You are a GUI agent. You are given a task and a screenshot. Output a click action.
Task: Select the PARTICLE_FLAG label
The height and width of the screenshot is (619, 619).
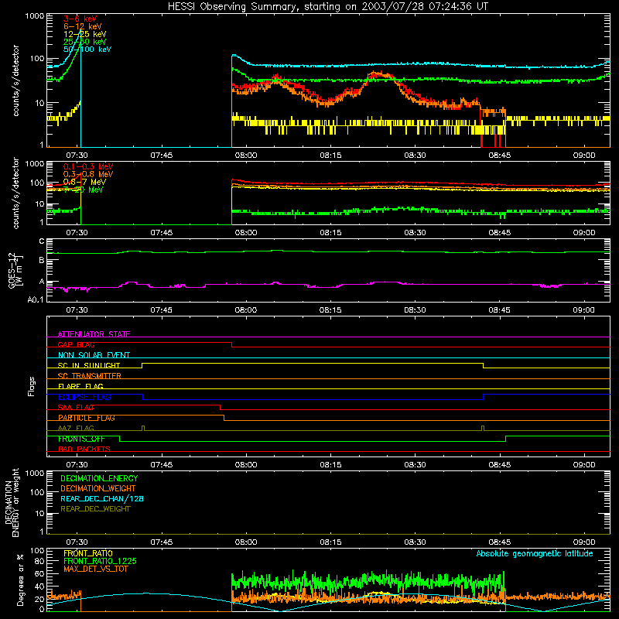tap(87, 418)
